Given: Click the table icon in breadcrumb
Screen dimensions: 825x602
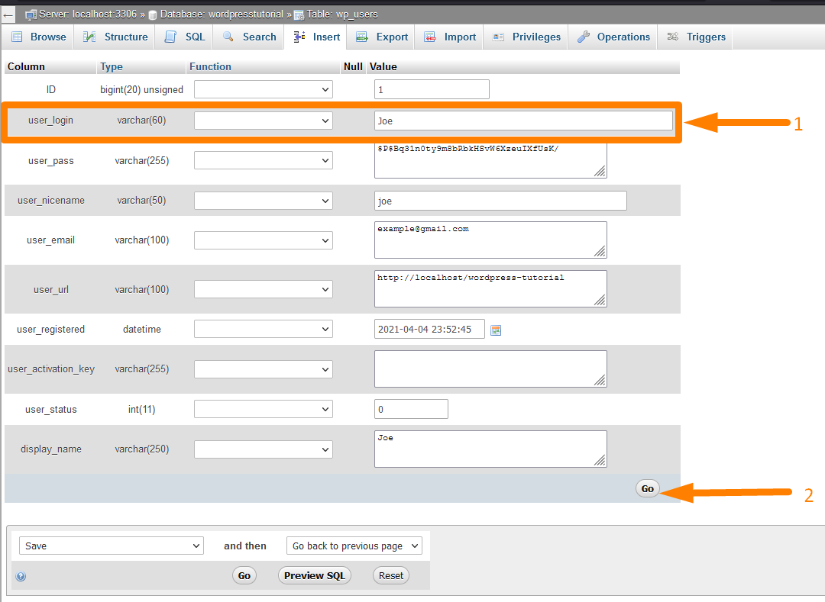Looking at the screenshot, I should tap(299, 14).
